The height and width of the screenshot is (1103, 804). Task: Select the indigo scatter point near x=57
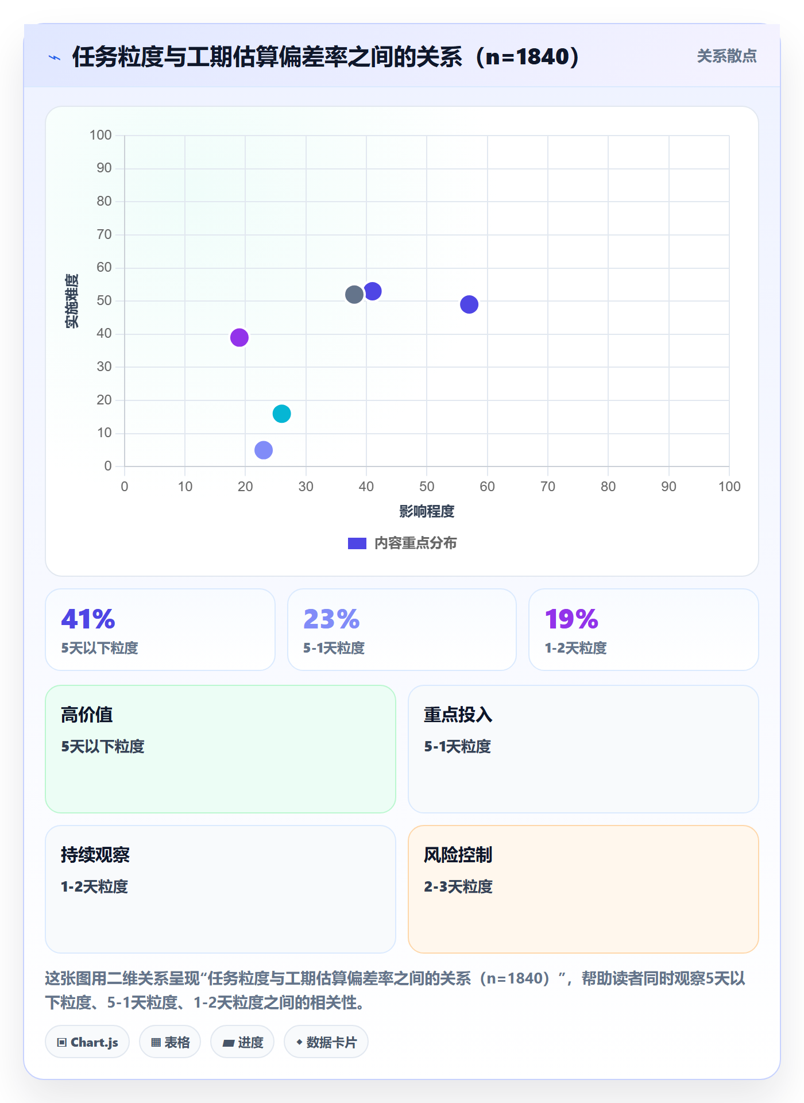(469, 304)
